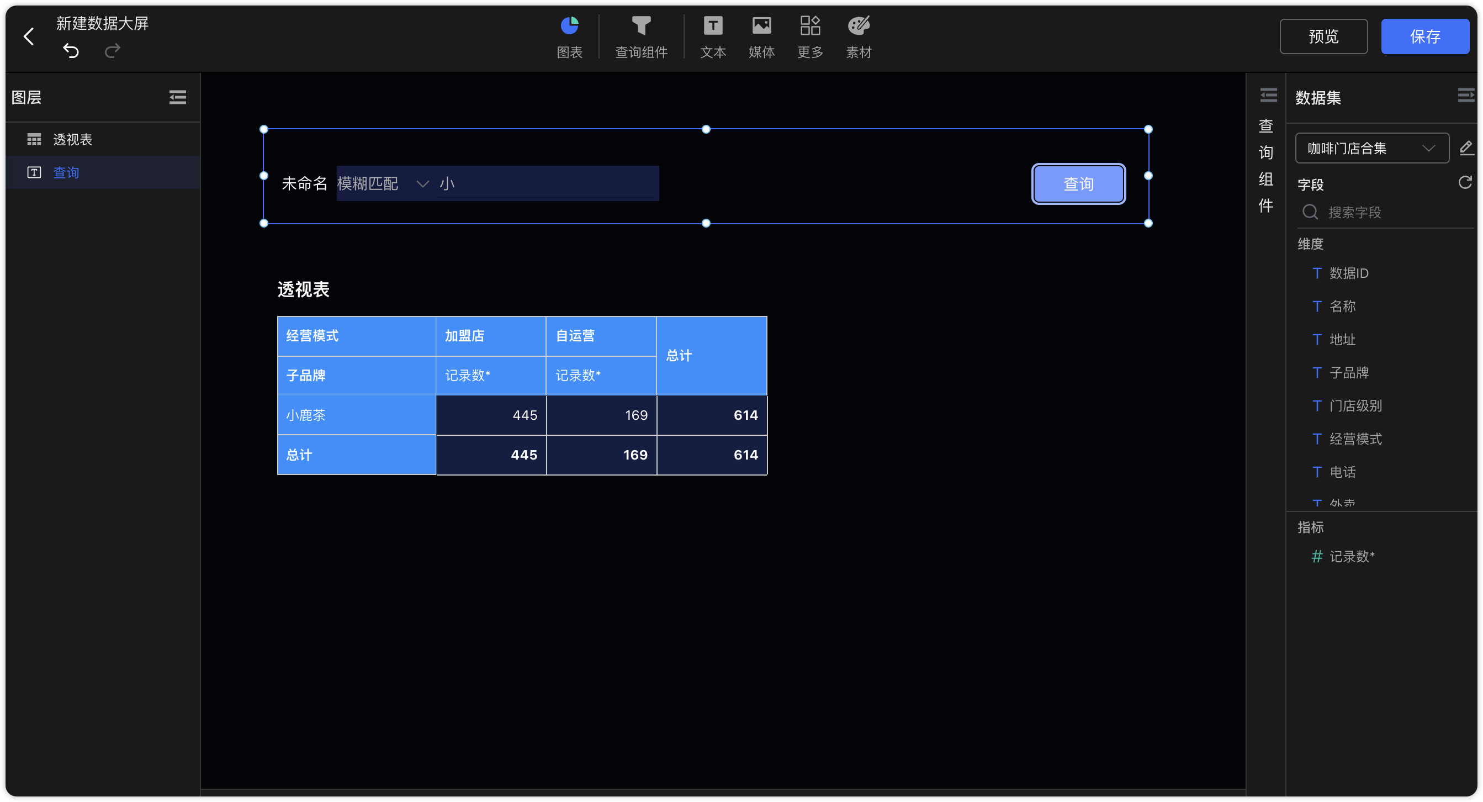Screen dimensions: 1483x802
Task: Open the 更多 components menu
Action: (x=810, y=37)
